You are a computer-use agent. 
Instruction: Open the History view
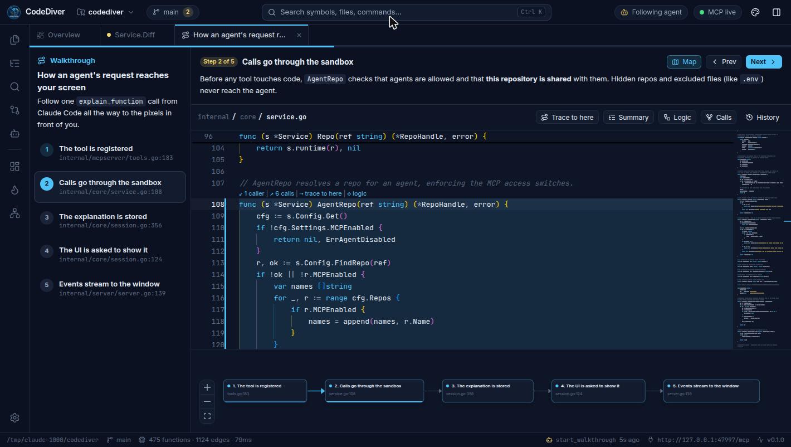(763, 117)
